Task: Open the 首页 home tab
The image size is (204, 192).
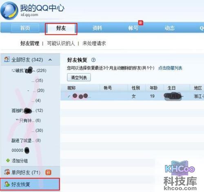Action: 25,28
